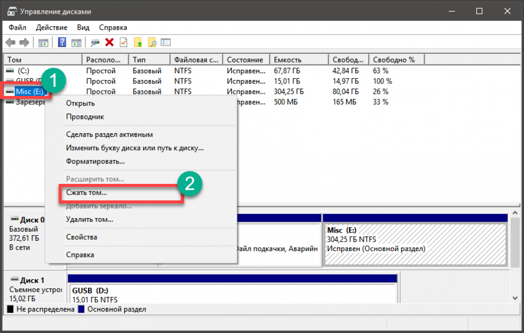
Task: Open the Вид menu
Action: (83, 27)
